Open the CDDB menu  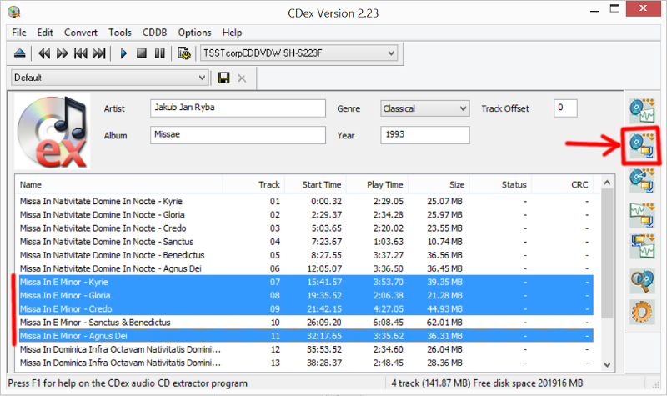click(x=154, y=33)
